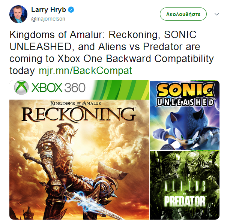Open the mjr.mn/BackCompat link
The width and height of the screenshot is (230, 223).
coord(86,70)
